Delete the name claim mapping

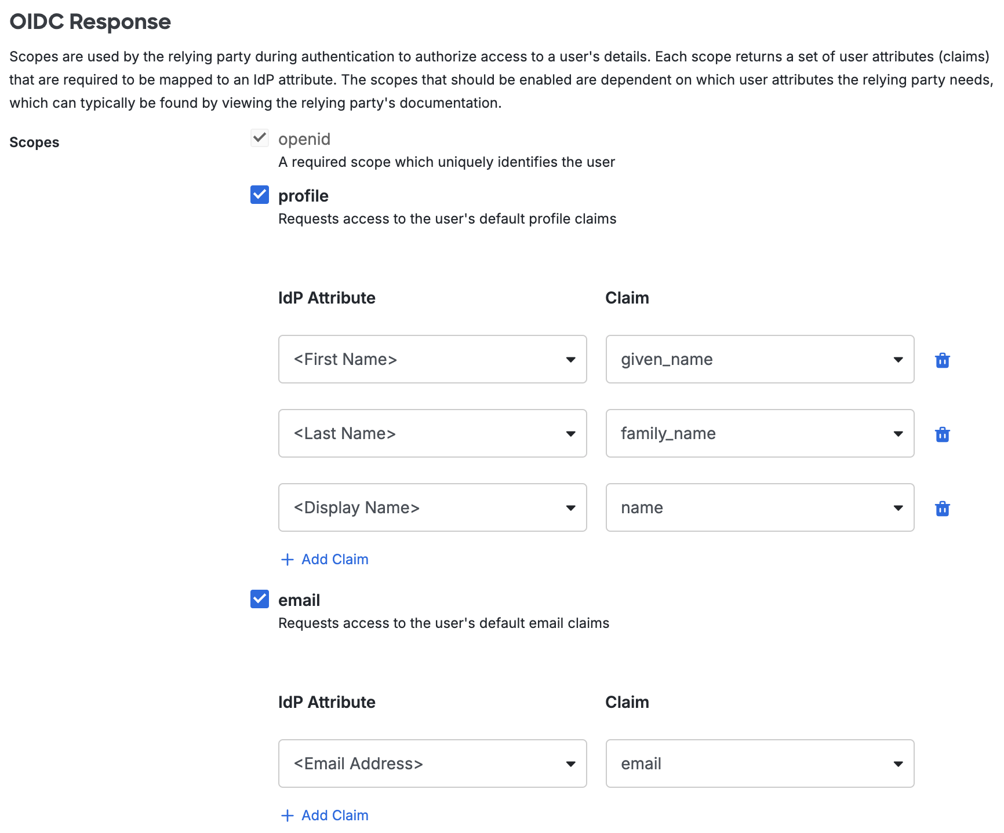943,508
